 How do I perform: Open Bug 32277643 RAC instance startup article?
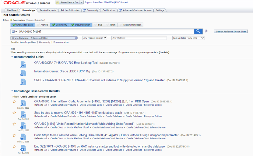[x=99, y=146]
